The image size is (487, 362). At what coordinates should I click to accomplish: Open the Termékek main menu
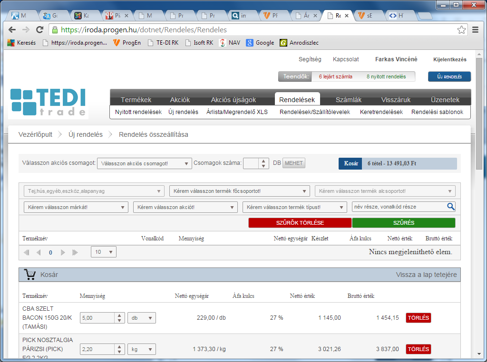tap(136, 100)
